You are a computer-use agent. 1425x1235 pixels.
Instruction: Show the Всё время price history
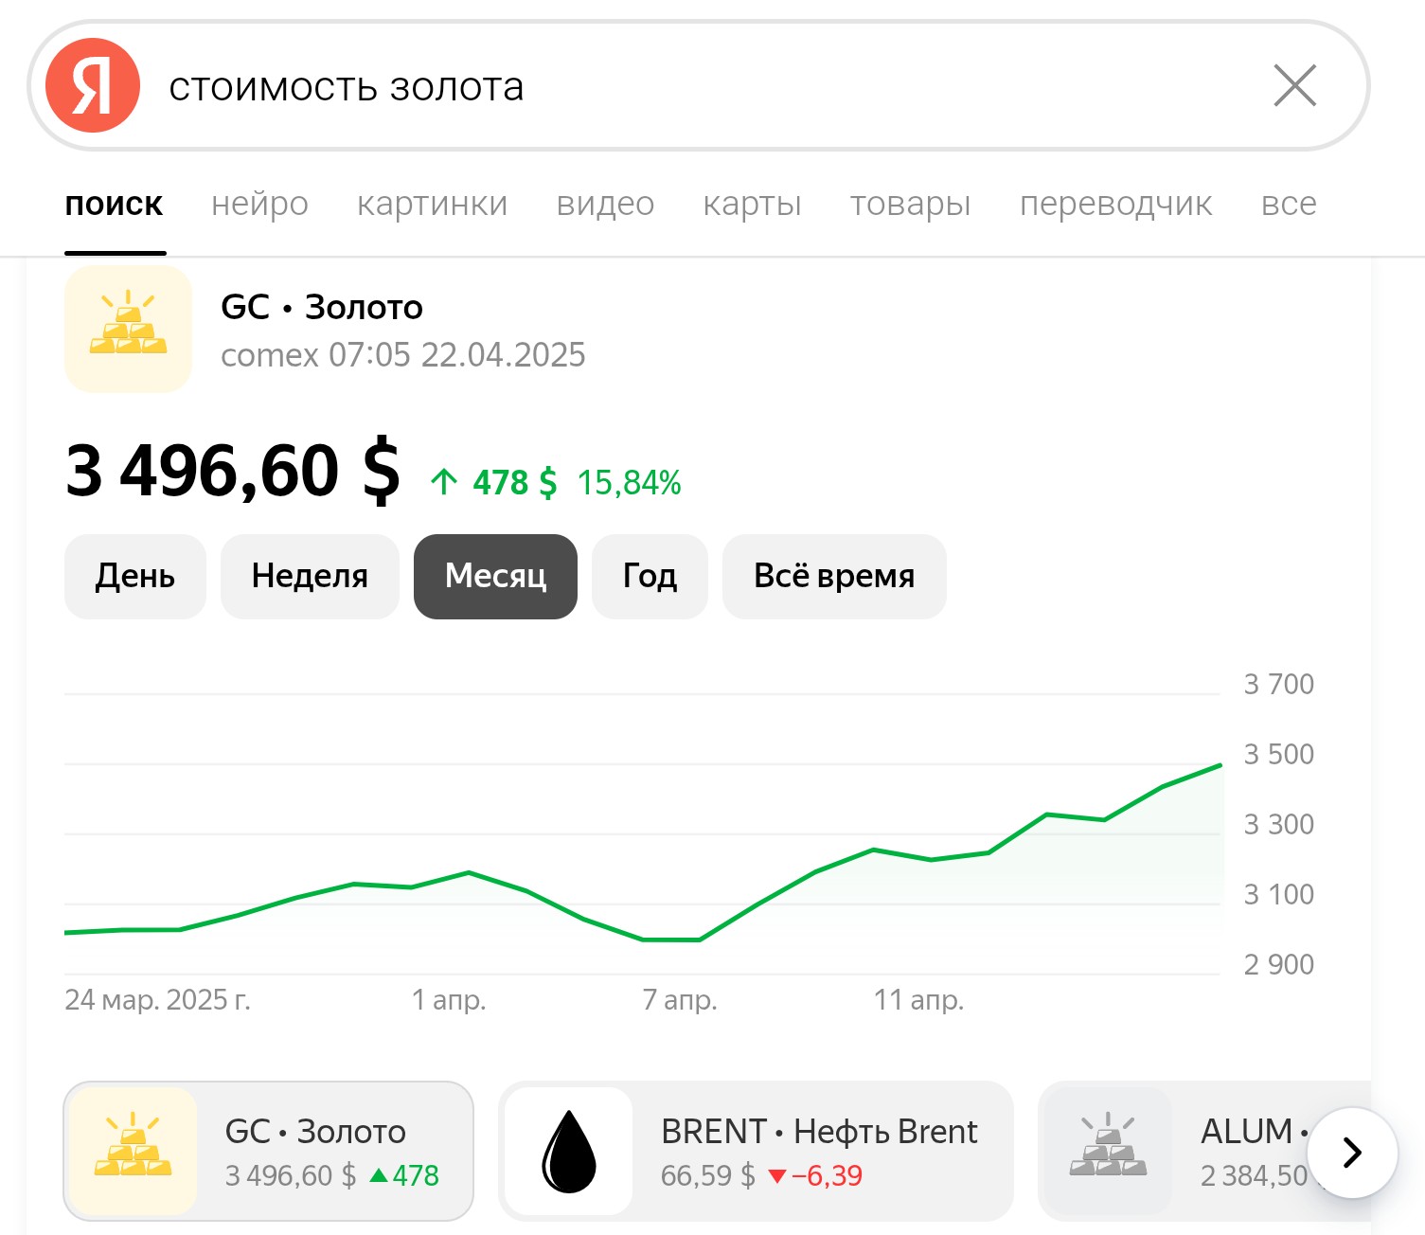click(834, 577)
